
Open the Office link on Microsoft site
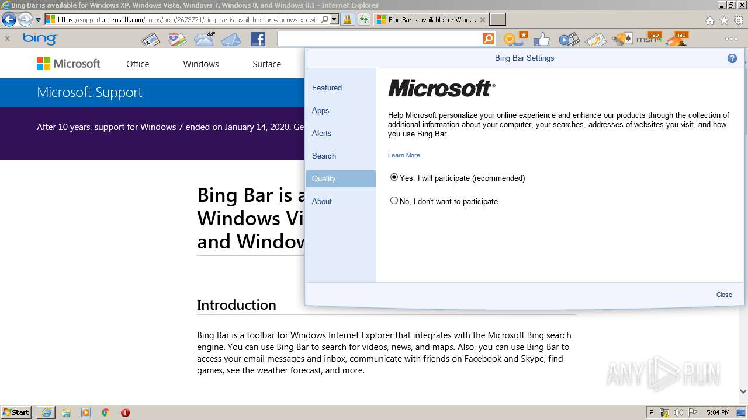[137, 64]
